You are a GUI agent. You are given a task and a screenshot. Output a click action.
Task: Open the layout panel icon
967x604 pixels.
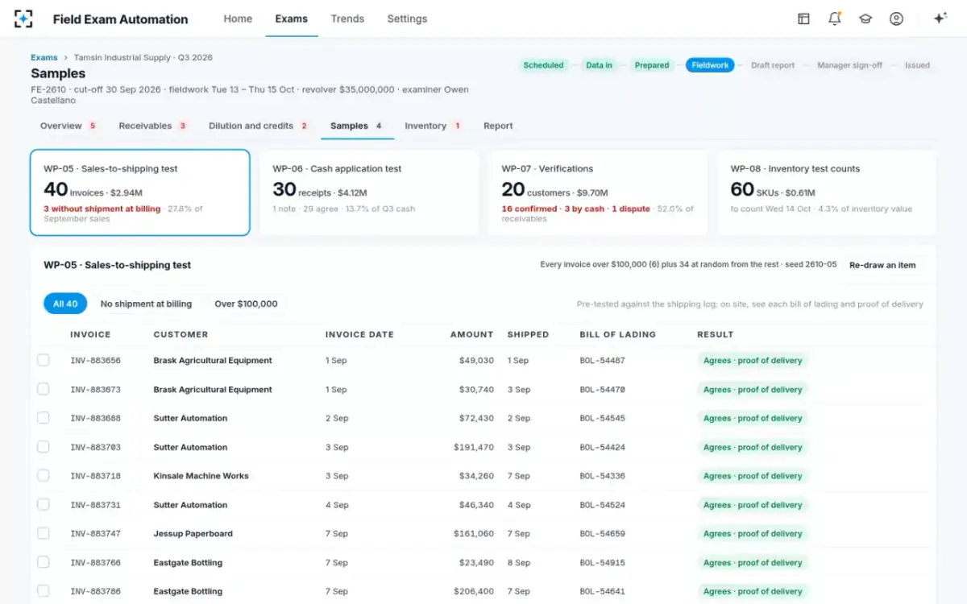point(803,19)
